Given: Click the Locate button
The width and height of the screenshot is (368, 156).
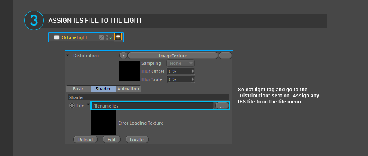Looking at the screenshot, I should (137, 140).
